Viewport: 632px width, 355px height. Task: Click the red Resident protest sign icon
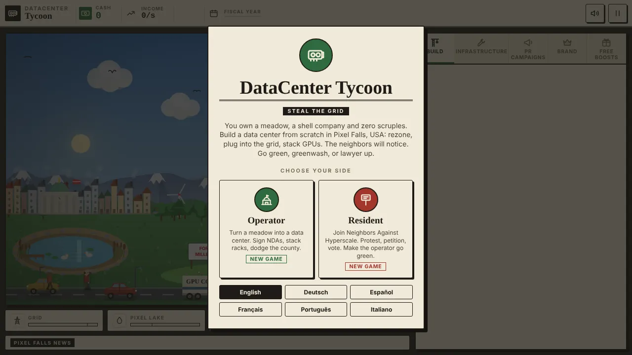tap(366, 200)
